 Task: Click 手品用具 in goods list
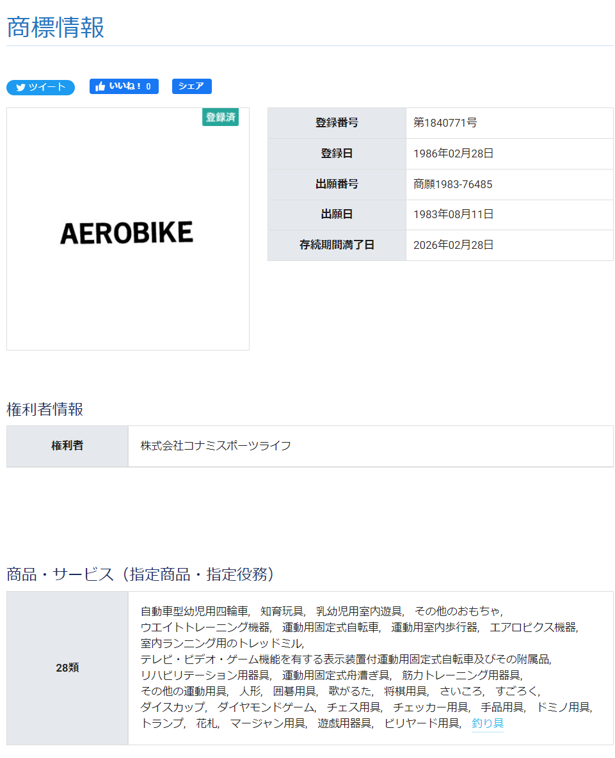(x=502, y=707)
